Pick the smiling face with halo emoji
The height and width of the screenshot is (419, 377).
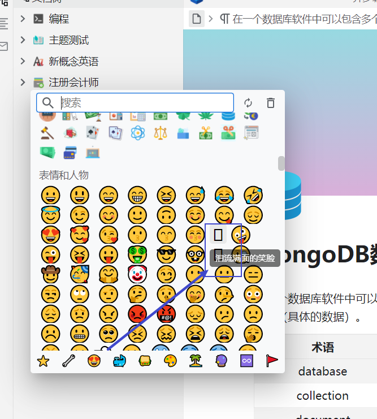click(50, 215)
